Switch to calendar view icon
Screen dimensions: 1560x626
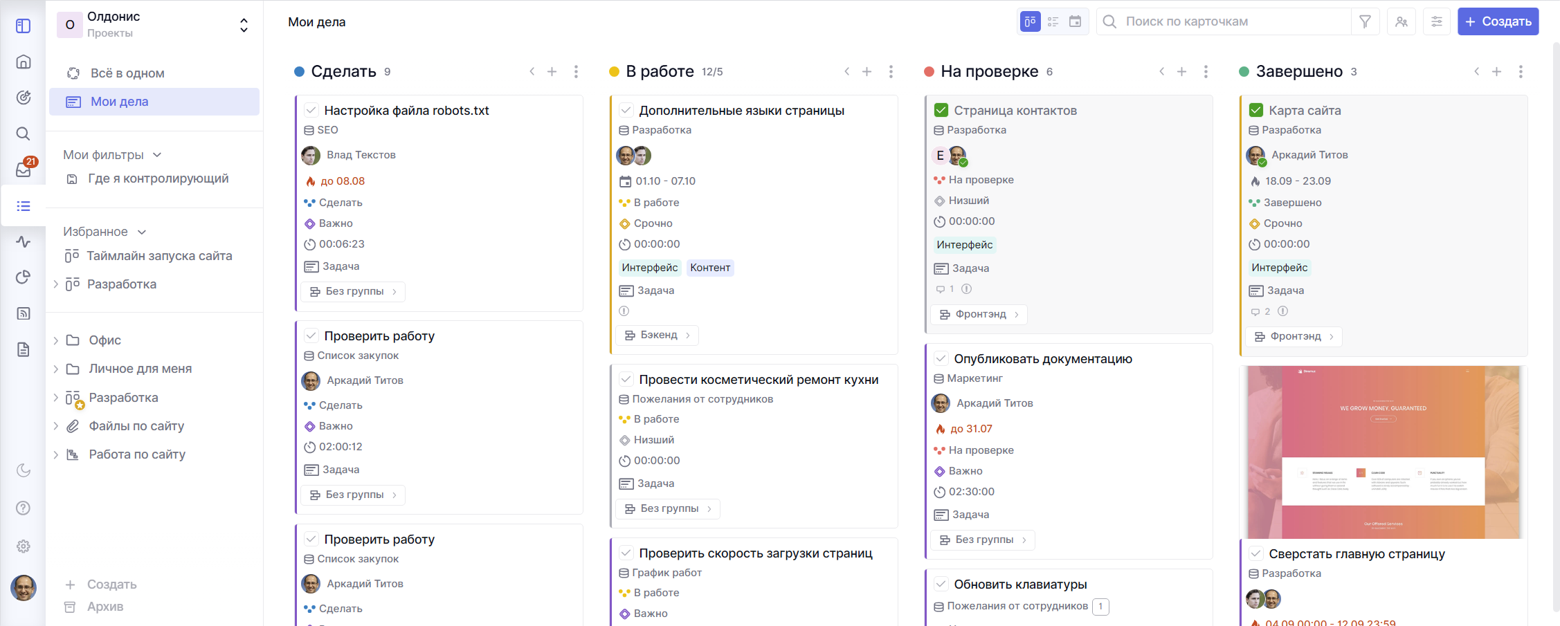click(x=1075, y=21)
